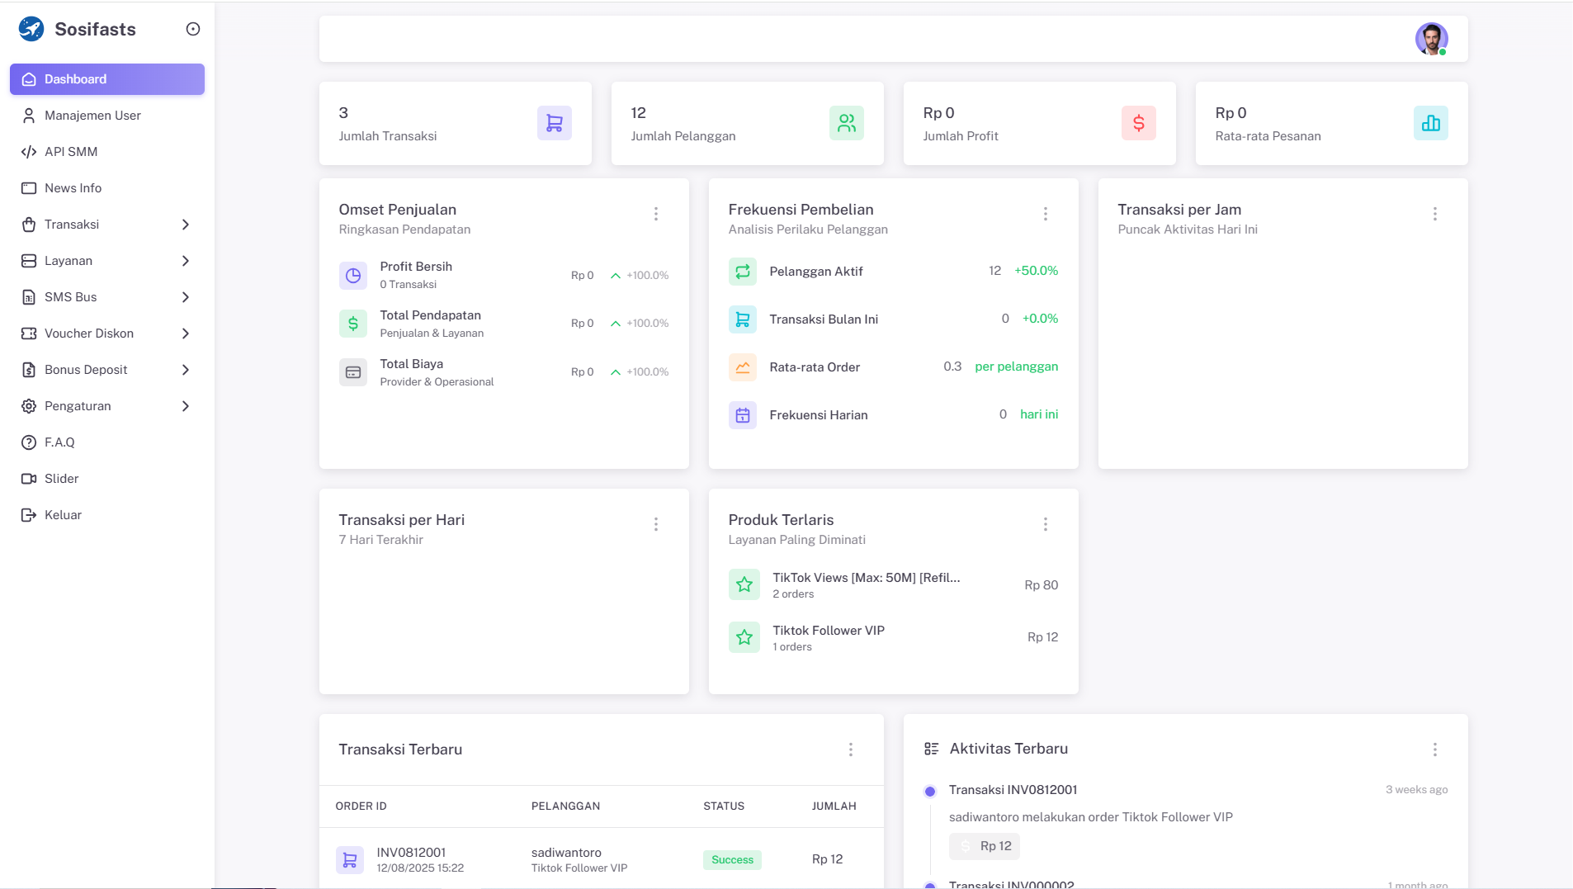Viewport: 1573px width, 889px height.
Task: Click the Sosifasts rocket logo
Action: [x=31, y=29]
